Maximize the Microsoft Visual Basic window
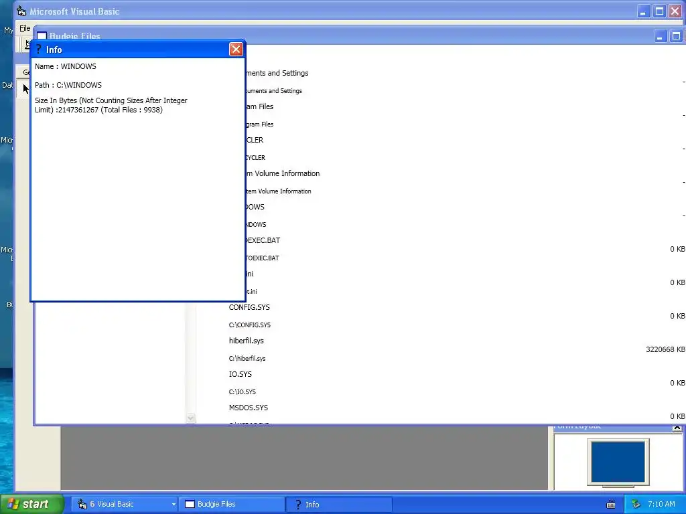Viewport: 686px width, 514px height. coord(659,11)
